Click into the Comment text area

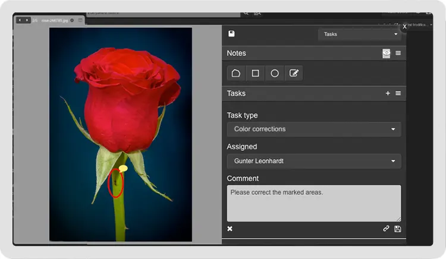[x=314, y=203]
